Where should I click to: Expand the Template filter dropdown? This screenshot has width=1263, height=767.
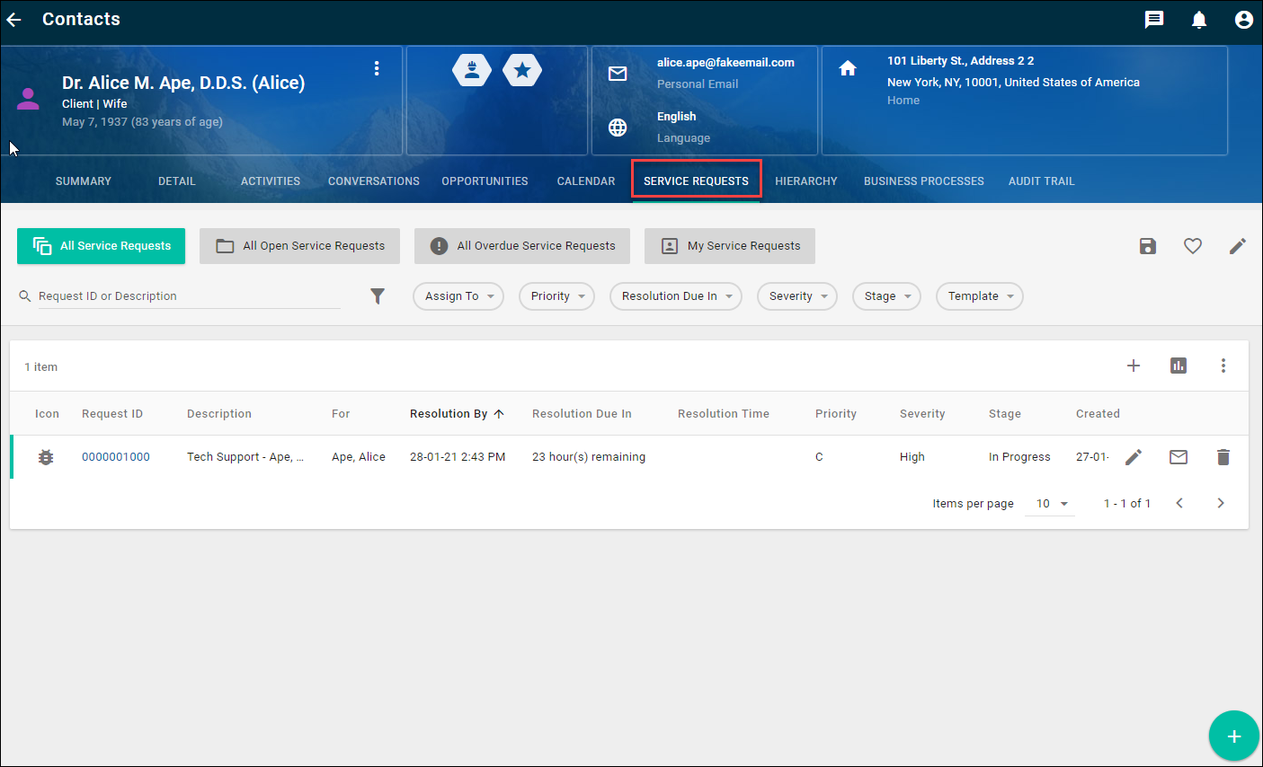click(980, 296)
